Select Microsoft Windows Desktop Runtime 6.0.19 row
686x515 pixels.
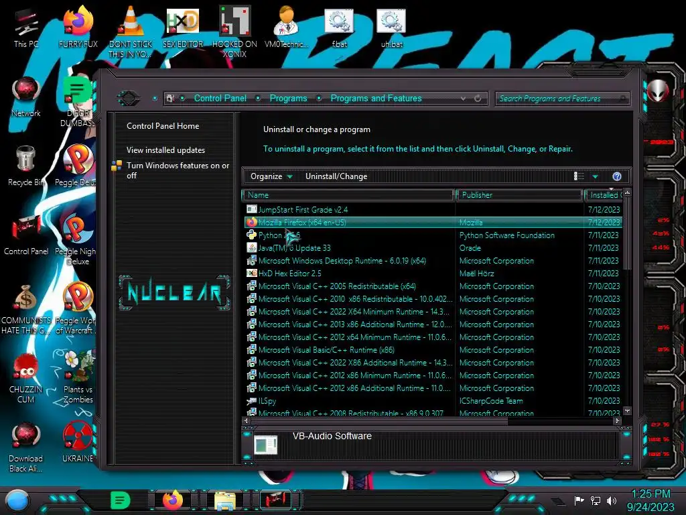433,260
